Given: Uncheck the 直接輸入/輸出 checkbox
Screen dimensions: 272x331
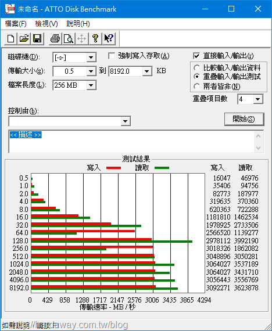Looking at the screenshot, I should tap(196, 56).
